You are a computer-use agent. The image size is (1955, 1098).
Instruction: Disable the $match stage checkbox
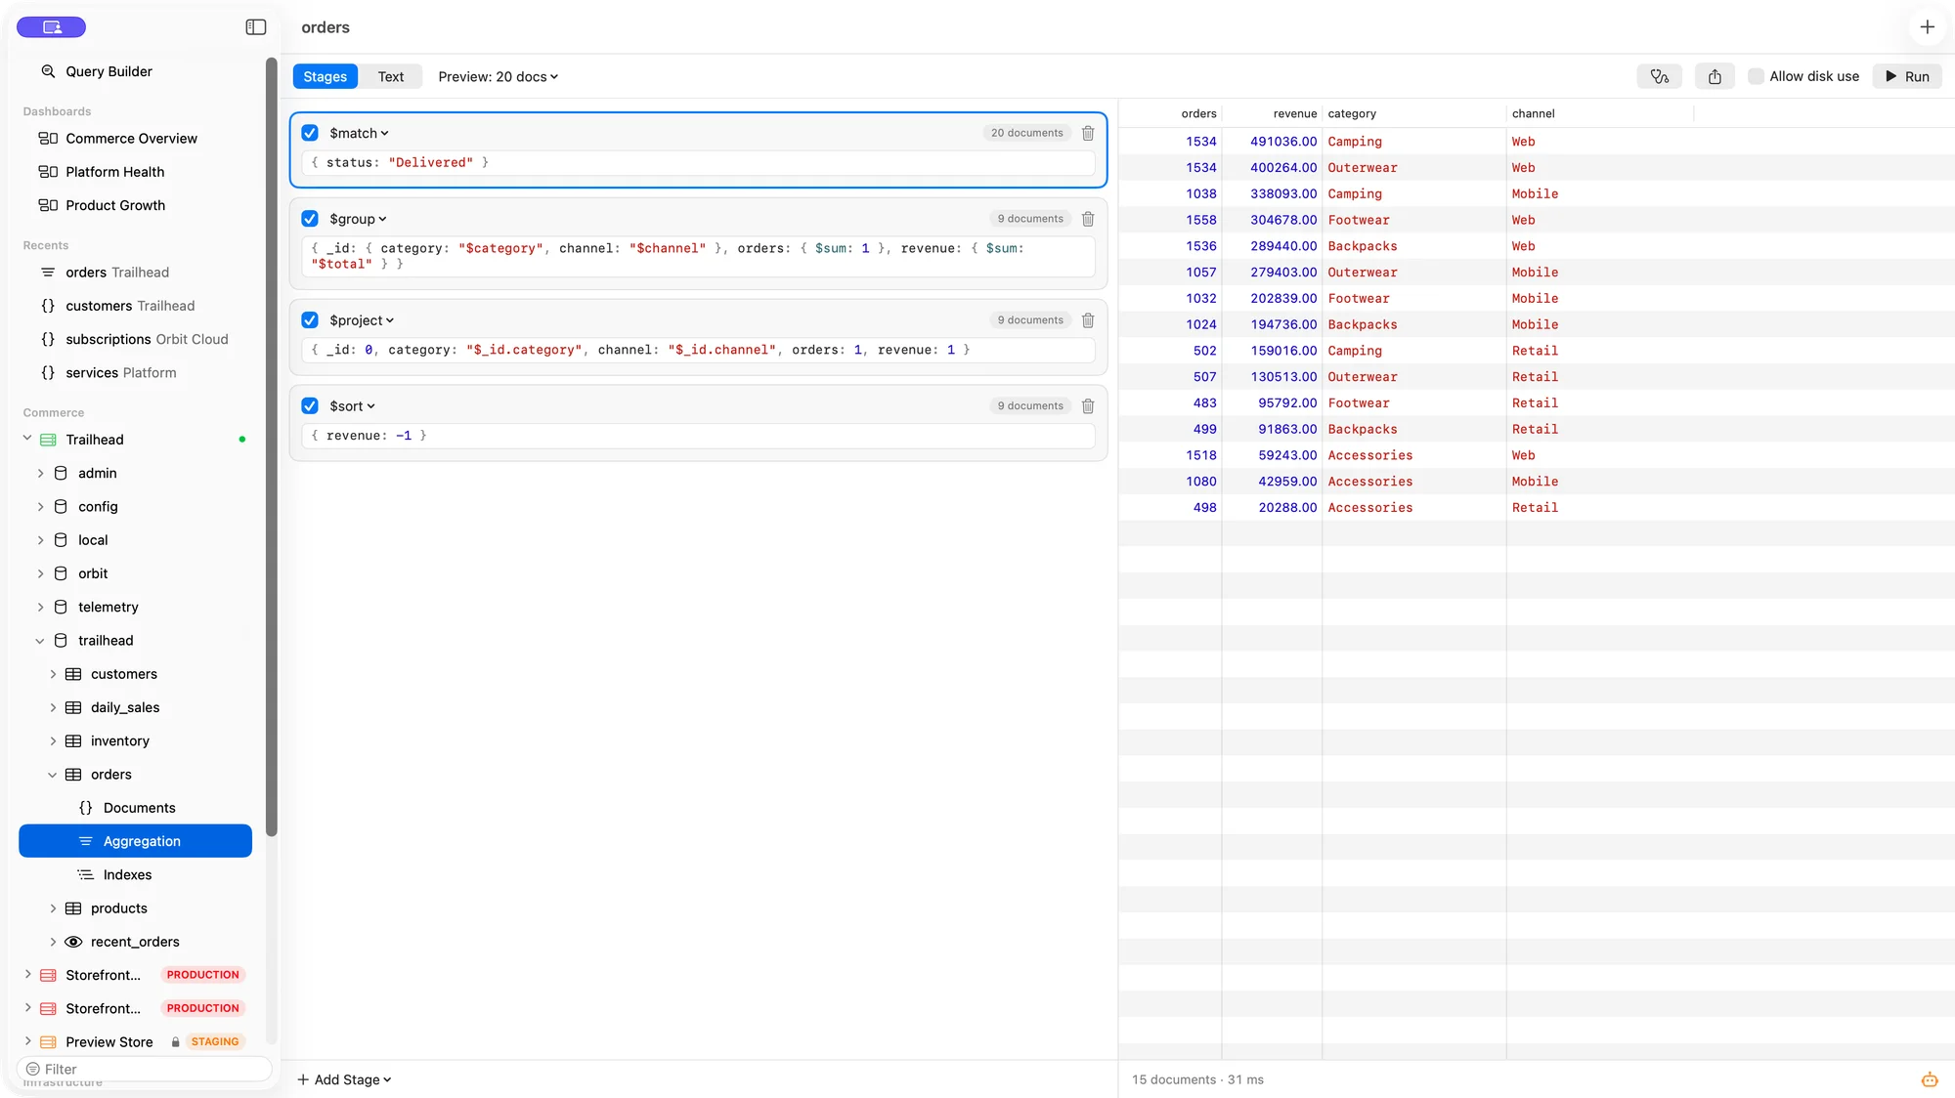[x=310, y=133]
